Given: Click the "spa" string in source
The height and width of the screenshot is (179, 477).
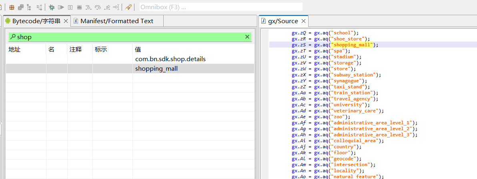Looking at the screenshot, I should point(339,51).
